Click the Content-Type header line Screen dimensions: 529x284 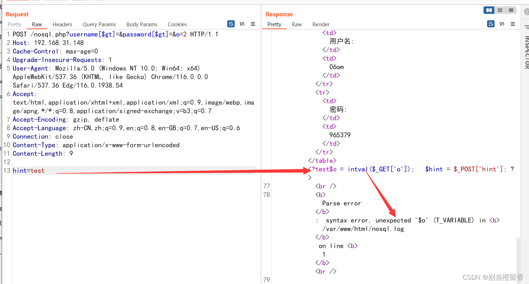[x=96, y=145]
